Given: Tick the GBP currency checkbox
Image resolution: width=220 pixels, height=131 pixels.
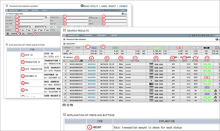Looking at the screenshot, I should [x=39, y=30].
